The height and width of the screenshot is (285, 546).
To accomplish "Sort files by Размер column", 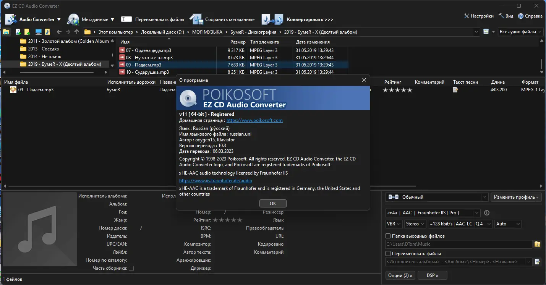I will click(238, 42).
